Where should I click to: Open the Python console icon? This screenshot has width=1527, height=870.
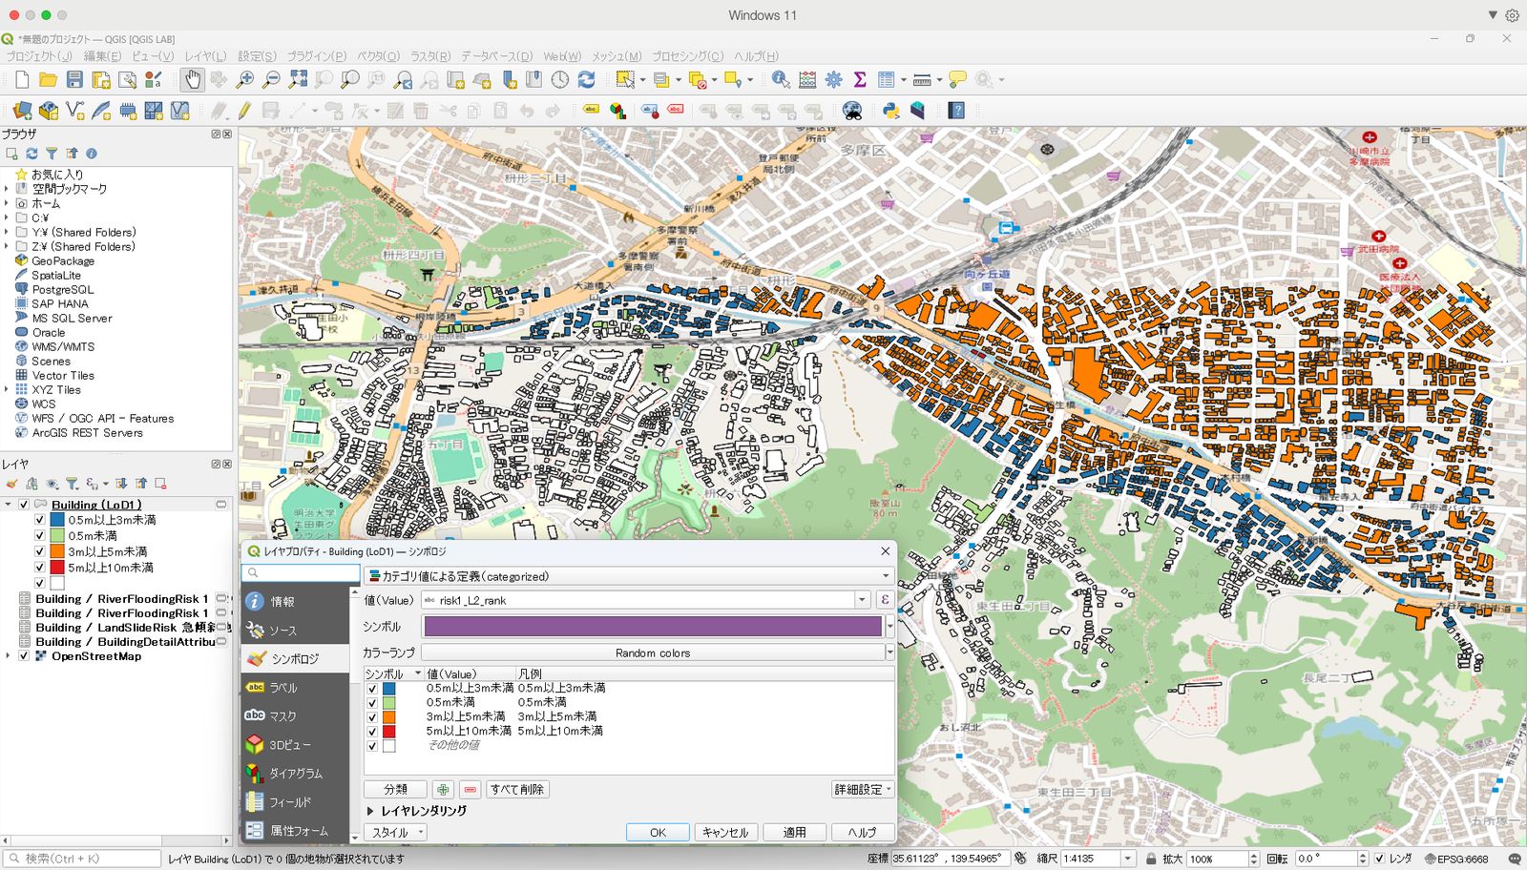click(890, 111)
